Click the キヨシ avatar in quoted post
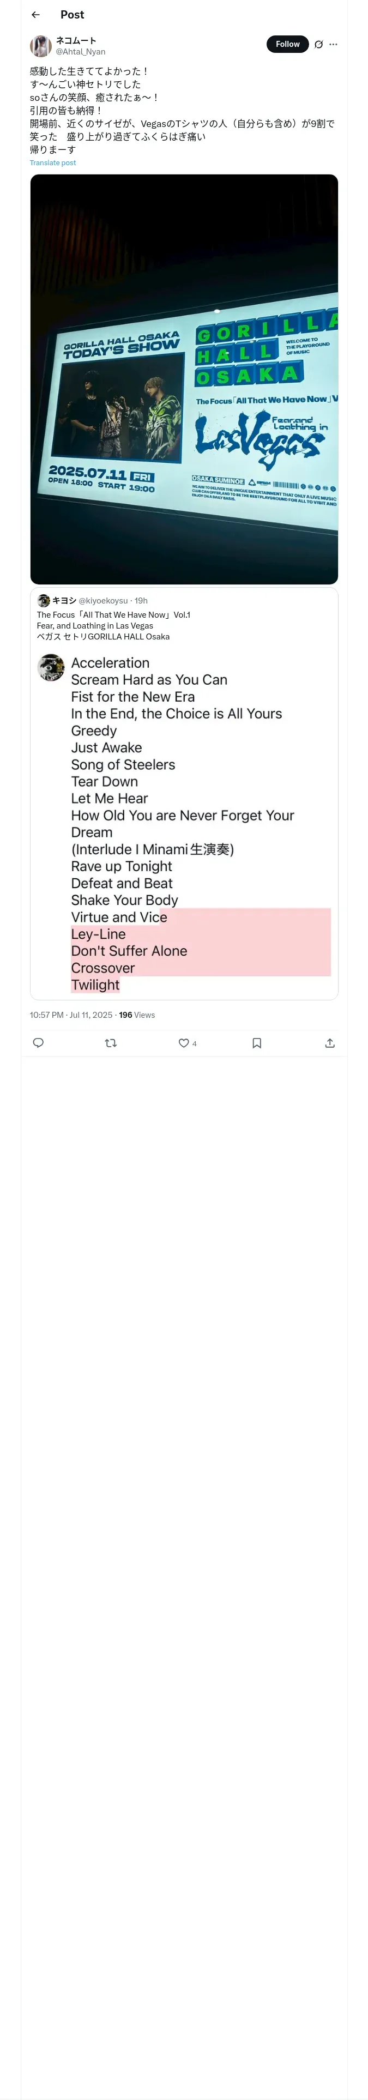The image size is (368, 2100). pos(43,601)
